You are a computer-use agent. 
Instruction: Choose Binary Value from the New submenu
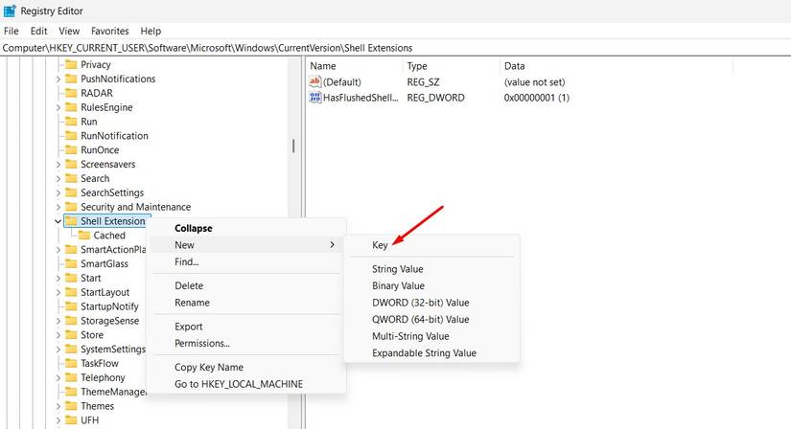coord(431,285)
